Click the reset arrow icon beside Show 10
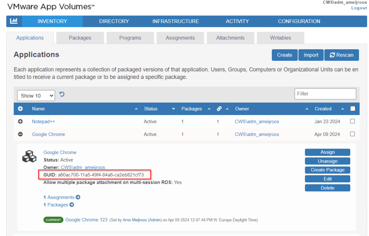Viewport: 369px width, 236px height. 62,95
